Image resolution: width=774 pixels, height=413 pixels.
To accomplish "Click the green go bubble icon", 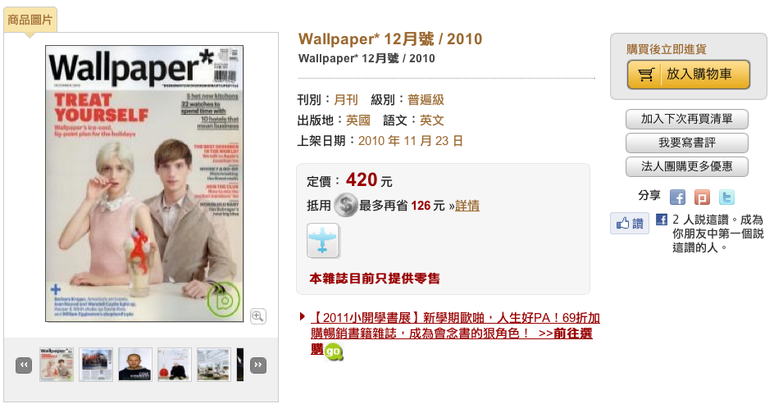I will pos(333,352).
